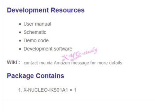
Task: Open the User manual link
Action: [37, 24]
